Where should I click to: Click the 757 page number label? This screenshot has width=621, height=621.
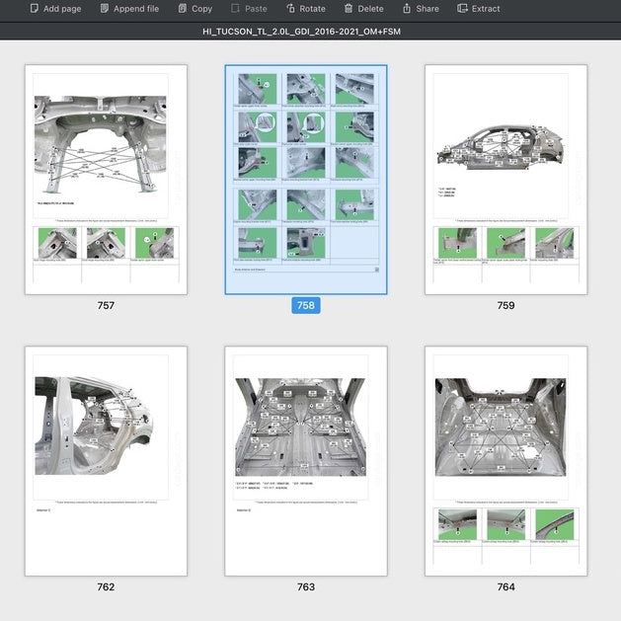coord(106,306)
